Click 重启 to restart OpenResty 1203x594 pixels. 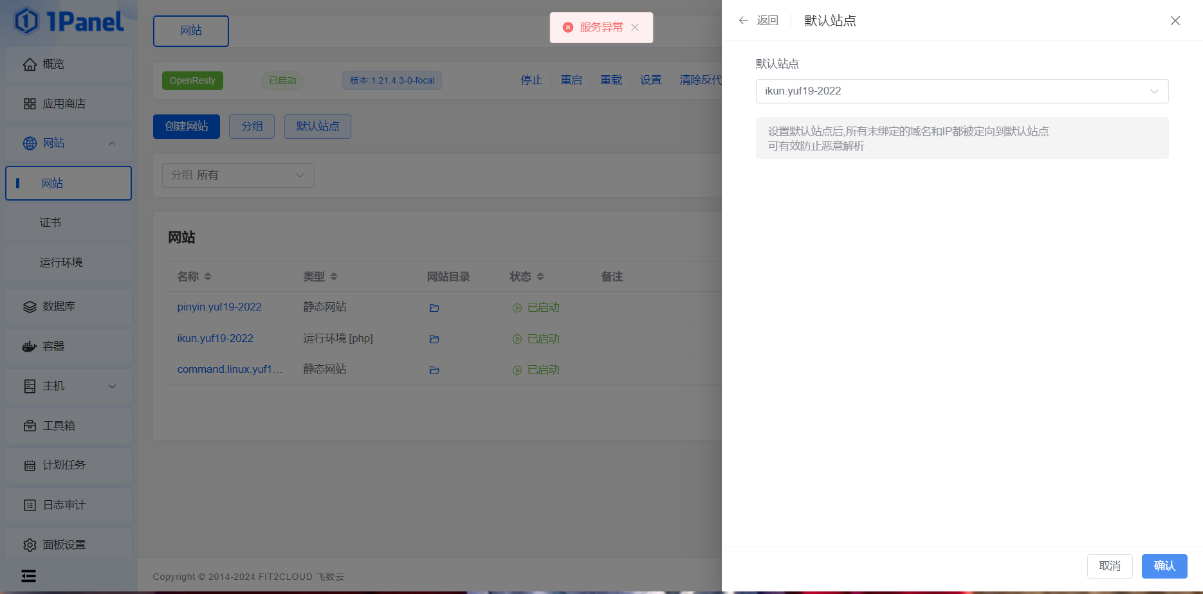571,80
